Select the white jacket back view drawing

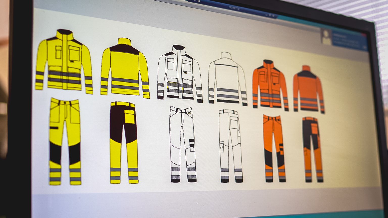(228, 79)
